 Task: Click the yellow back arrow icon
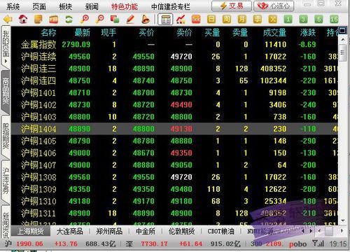tap(8, 19)
